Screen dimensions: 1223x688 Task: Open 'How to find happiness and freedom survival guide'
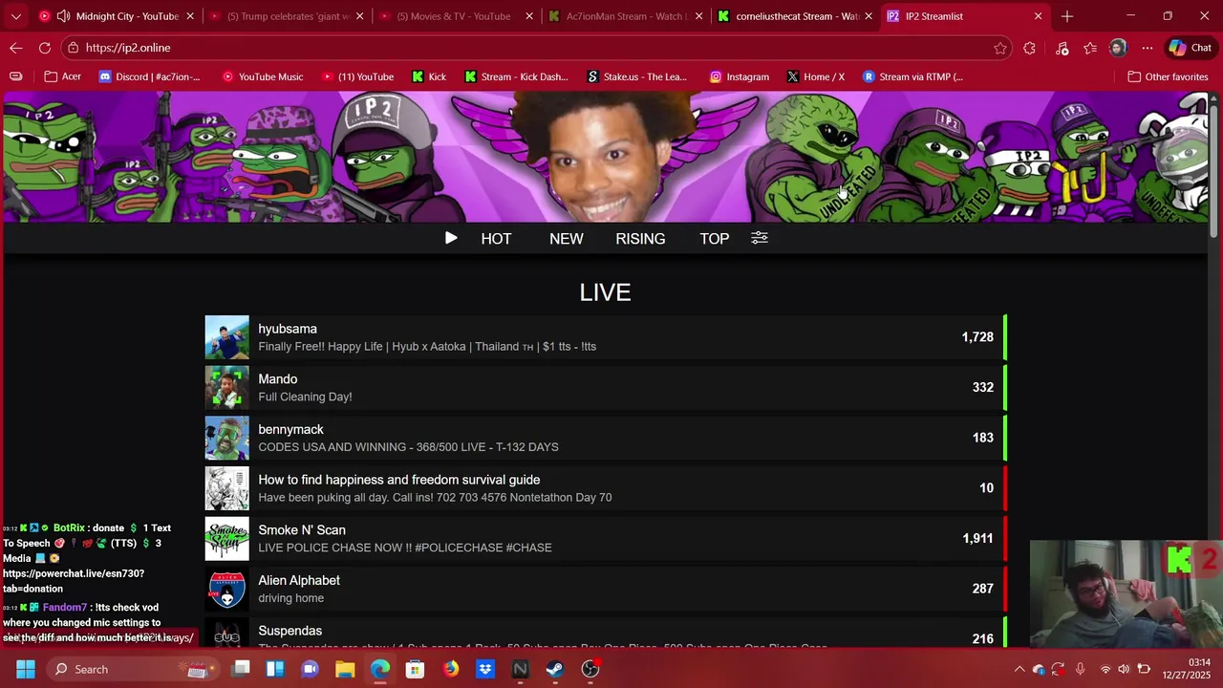coord(399,480)
